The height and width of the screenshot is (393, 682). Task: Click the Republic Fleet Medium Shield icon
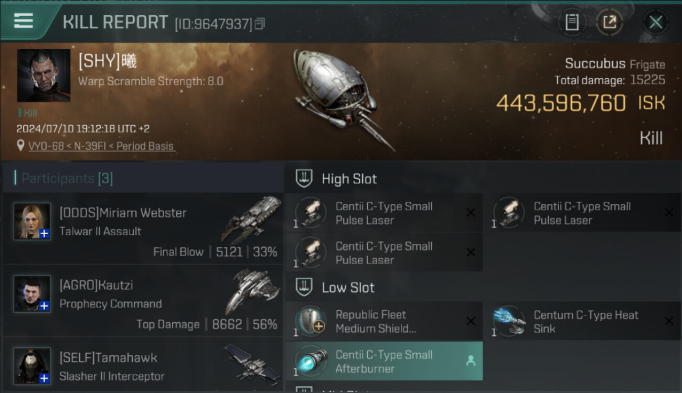point(311,321)
